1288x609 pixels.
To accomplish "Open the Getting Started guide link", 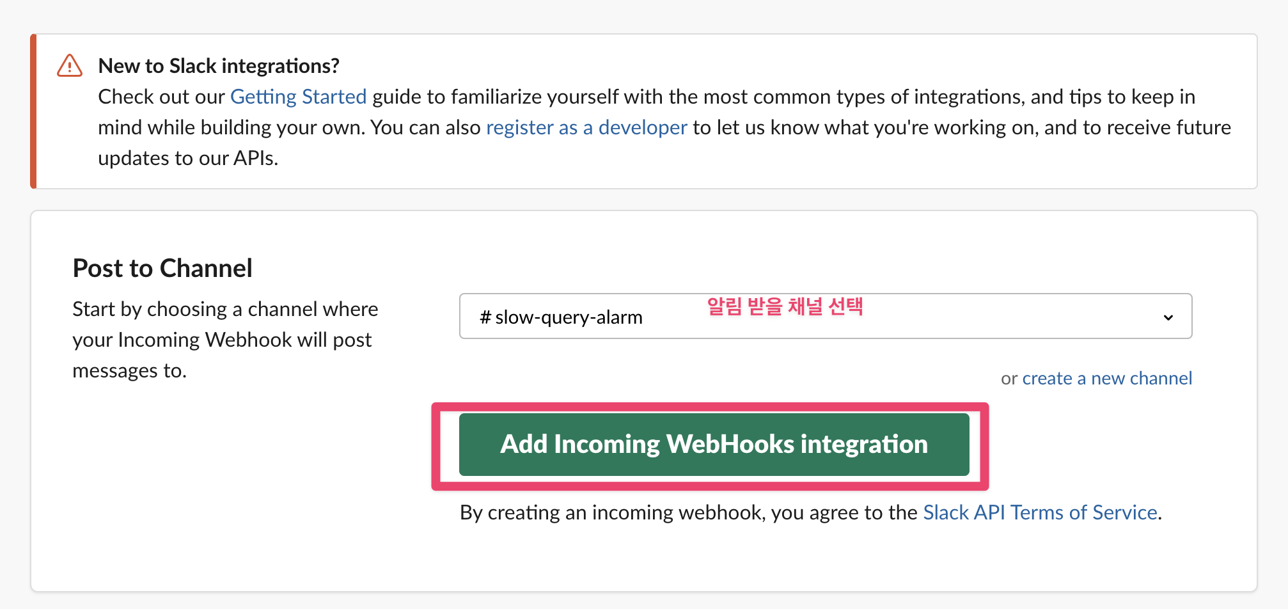I will [x=298, y=97].
